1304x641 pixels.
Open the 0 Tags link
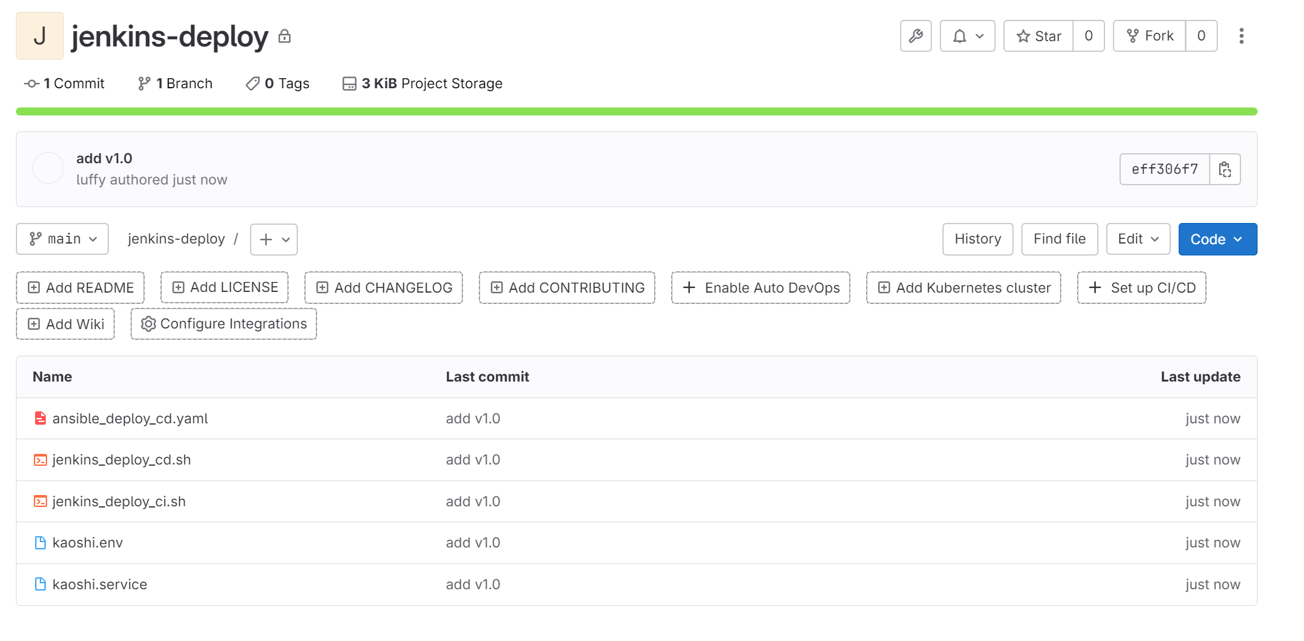277,84
